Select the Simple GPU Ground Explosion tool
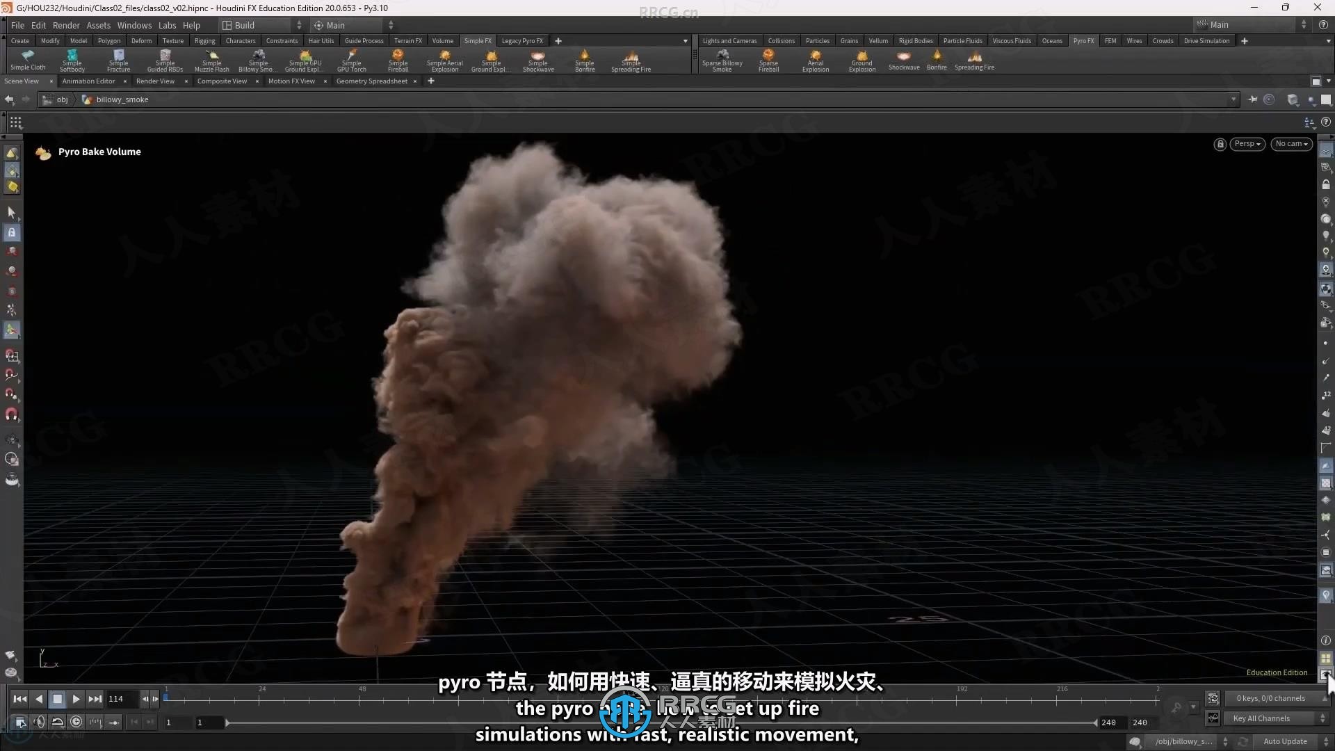 pos(305,60)
